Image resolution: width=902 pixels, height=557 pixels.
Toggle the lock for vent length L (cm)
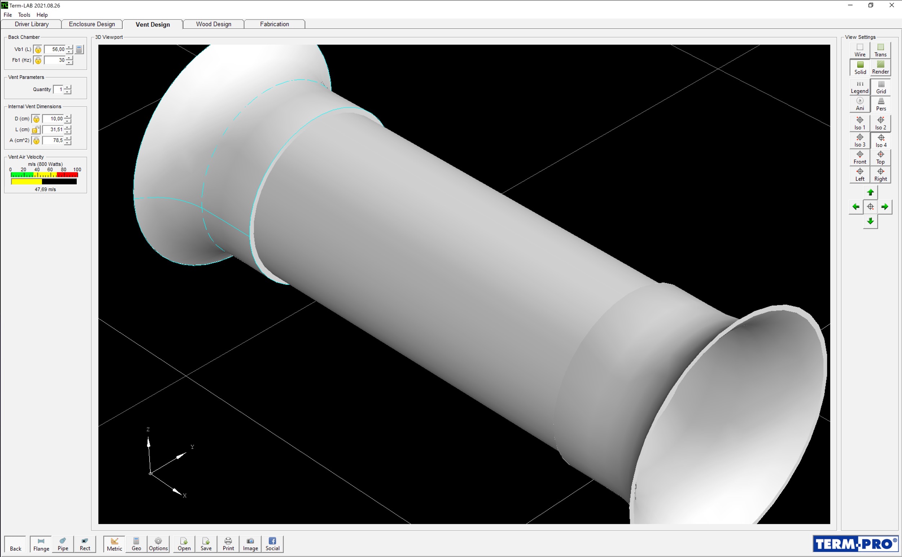click(36, 130)
